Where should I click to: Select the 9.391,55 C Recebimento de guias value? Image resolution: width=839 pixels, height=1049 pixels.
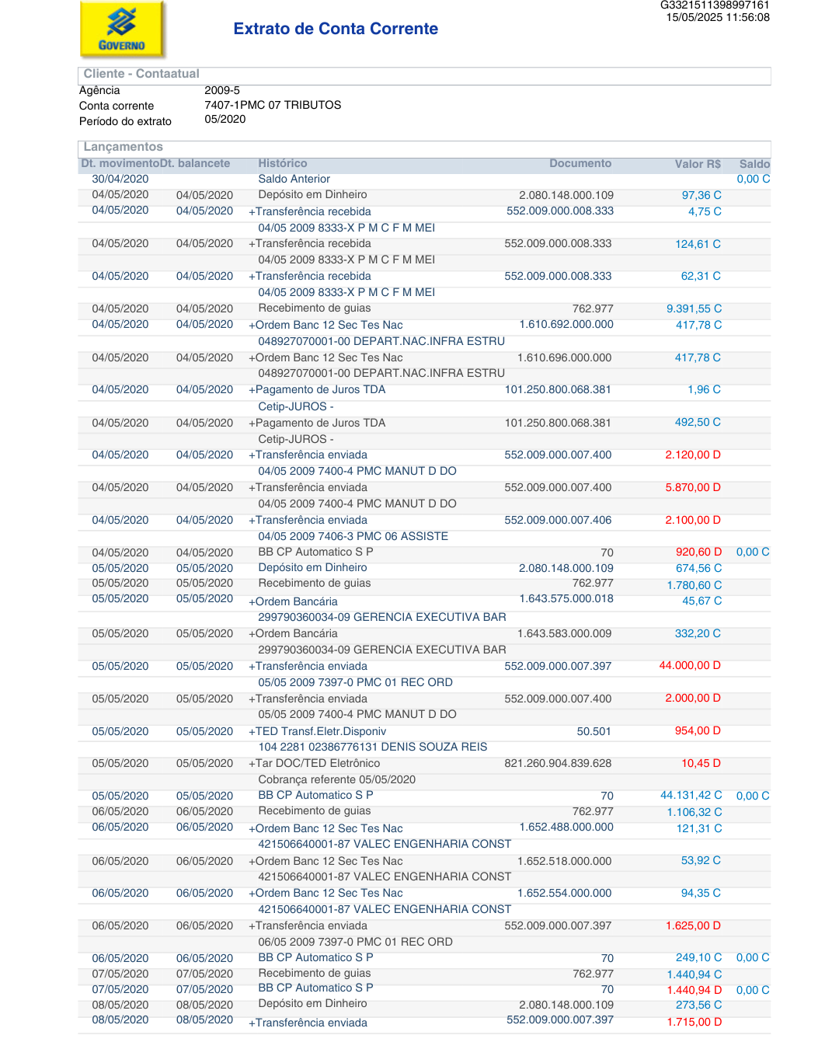pos(694,308)
